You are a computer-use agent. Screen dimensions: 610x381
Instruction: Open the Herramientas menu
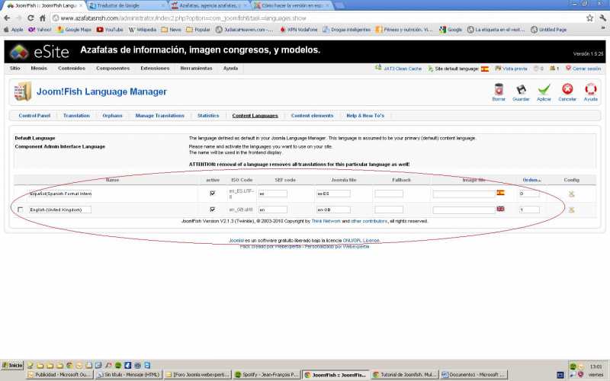click(196, 69)
